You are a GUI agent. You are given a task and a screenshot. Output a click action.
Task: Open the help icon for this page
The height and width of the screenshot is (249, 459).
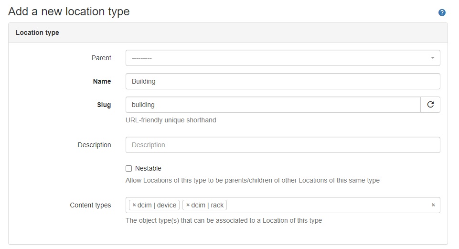tap(442, 12)
